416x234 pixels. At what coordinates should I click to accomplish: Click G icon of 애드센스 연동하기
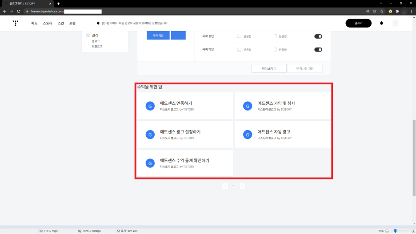click(x=150, y=106)
